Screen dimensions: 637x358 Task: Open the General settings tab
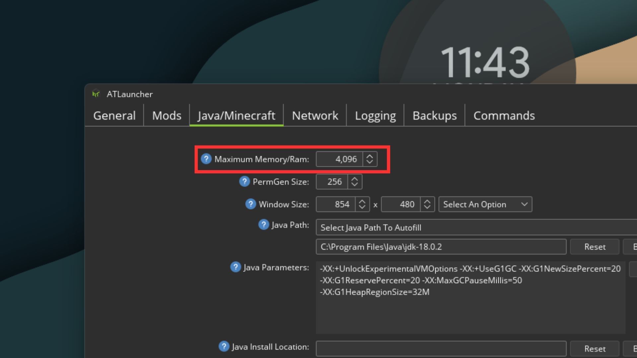tap(114, 115)
